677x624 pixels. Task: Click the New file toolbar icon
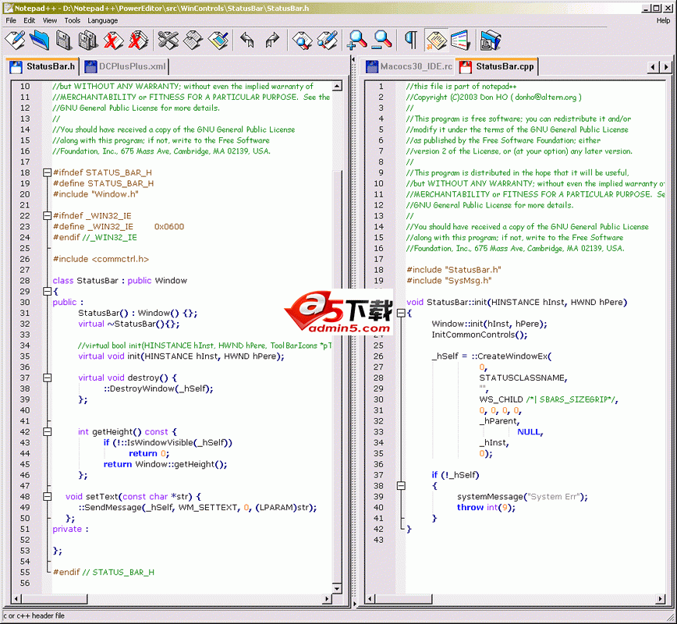(15, 39)
